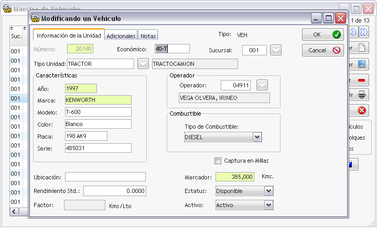377x228 pixels.
Task: Click the printer icon button behind dialog
Action: [x=359, y=95]
